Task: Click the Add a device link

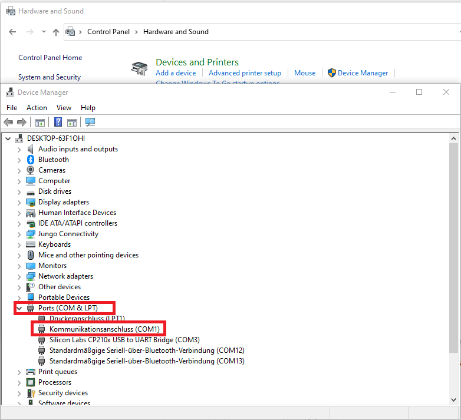Action: click(x=176, y=73)
